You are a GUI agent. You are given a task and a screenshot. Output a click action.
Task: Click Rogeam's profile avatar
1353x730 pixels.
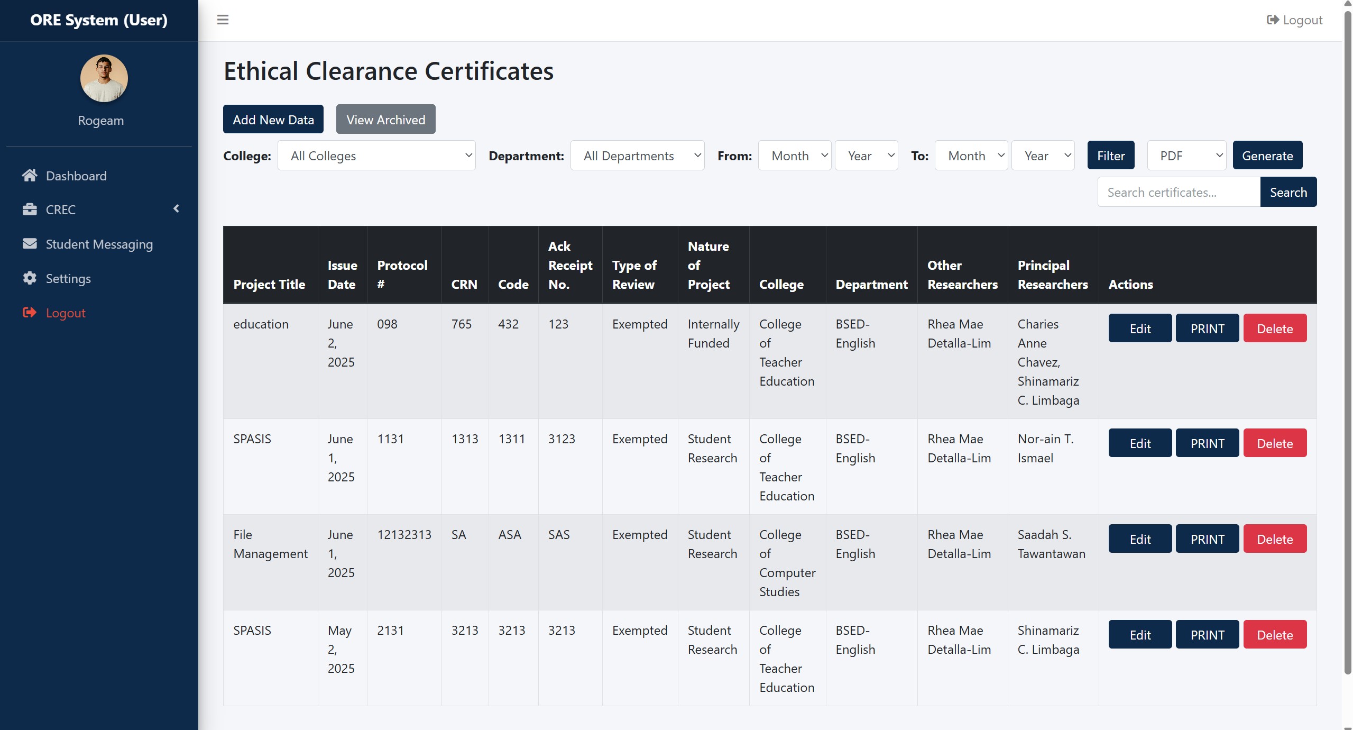coord(104,78)
